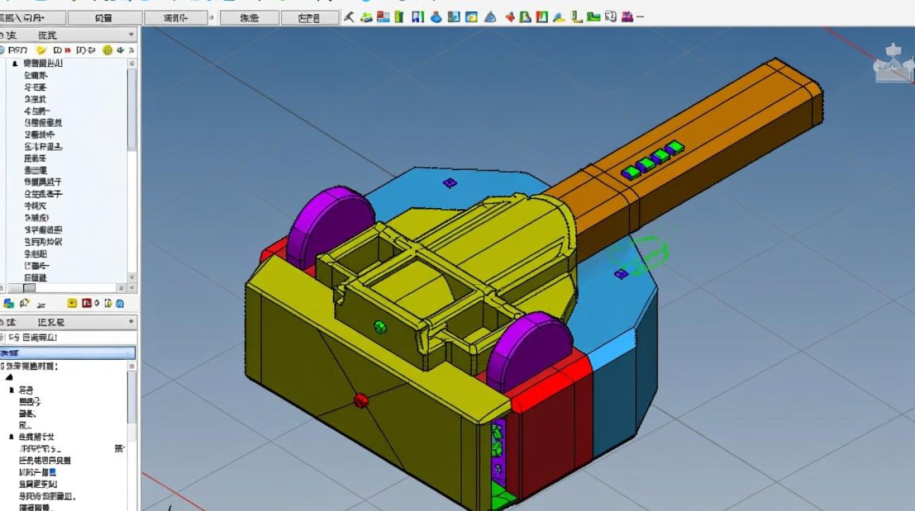
Task: Click the blue magnifier icon above the lower panel
Action: 120,304
